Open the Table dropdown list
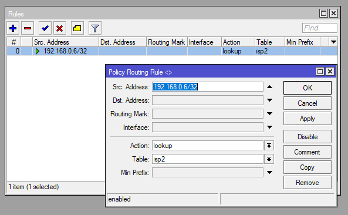Viewport: 348px width, 215px height. pyautogui.click(x=269, y=159)
